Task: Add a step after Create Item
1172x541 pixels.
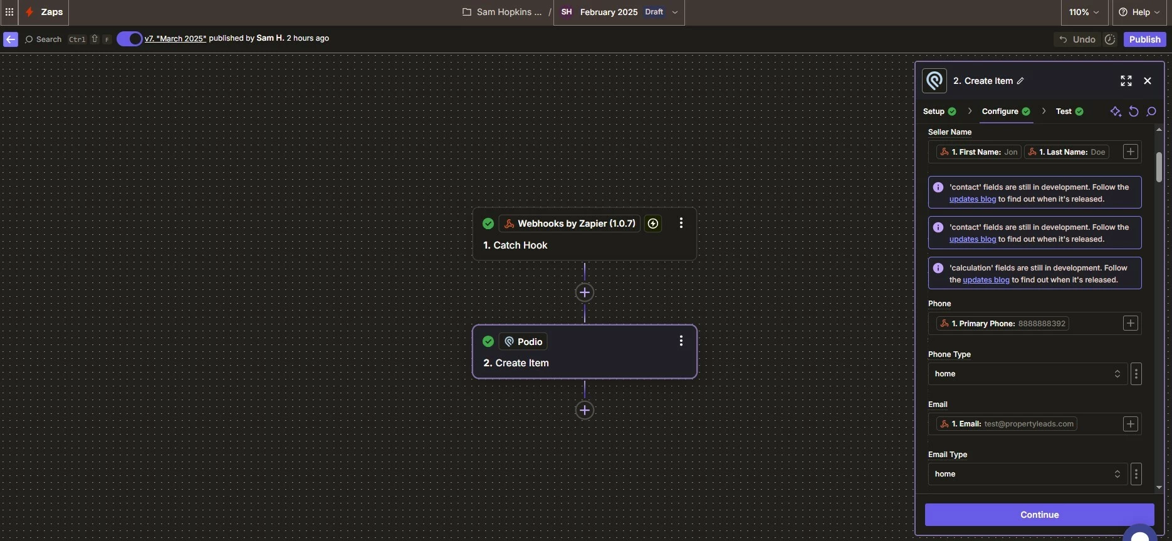Action: coord(584,410)
